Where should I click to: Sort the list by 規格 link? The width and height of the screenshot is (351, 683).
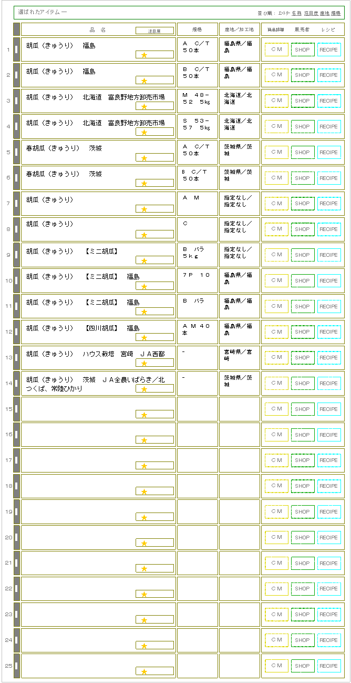coord(336,13)
